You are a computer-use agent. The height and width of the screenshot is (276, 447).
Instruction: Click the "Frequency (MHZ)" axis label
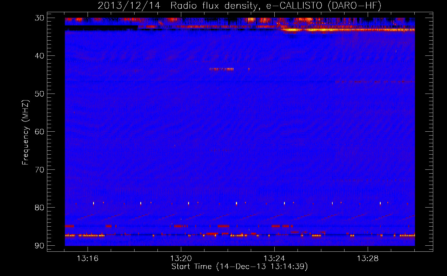click(25, 132)
